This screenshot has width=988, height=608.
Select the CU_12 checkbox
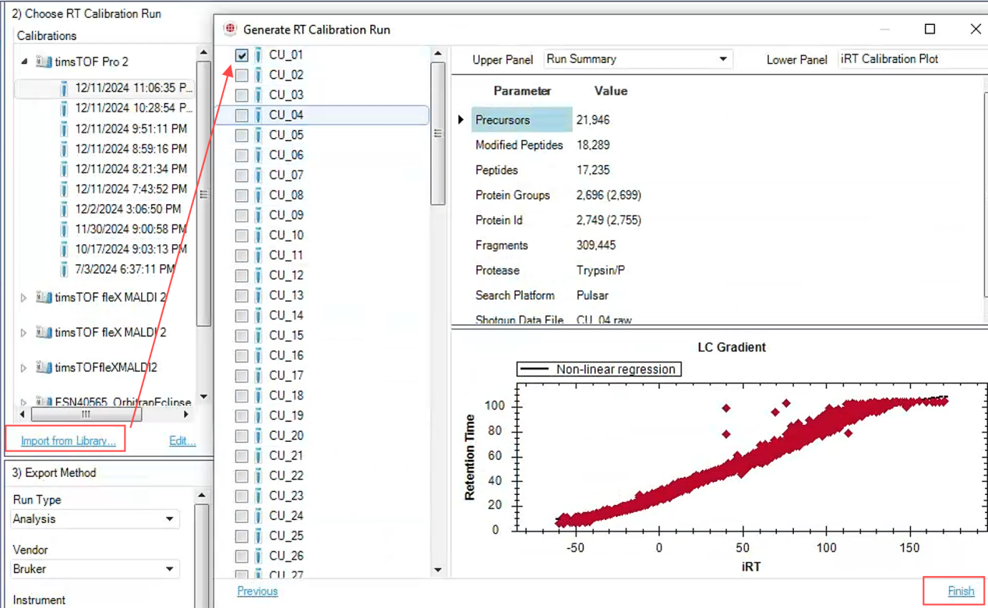tap(242, 276)
